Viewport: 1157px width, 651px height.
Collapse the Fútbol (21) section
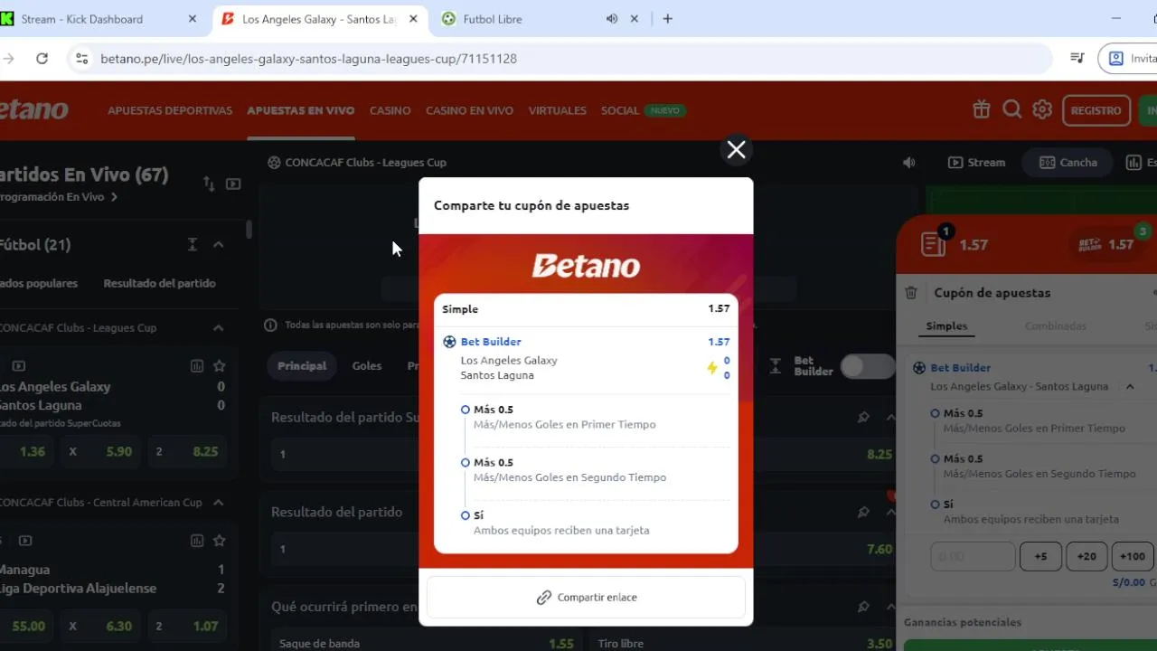pos(218,245)
